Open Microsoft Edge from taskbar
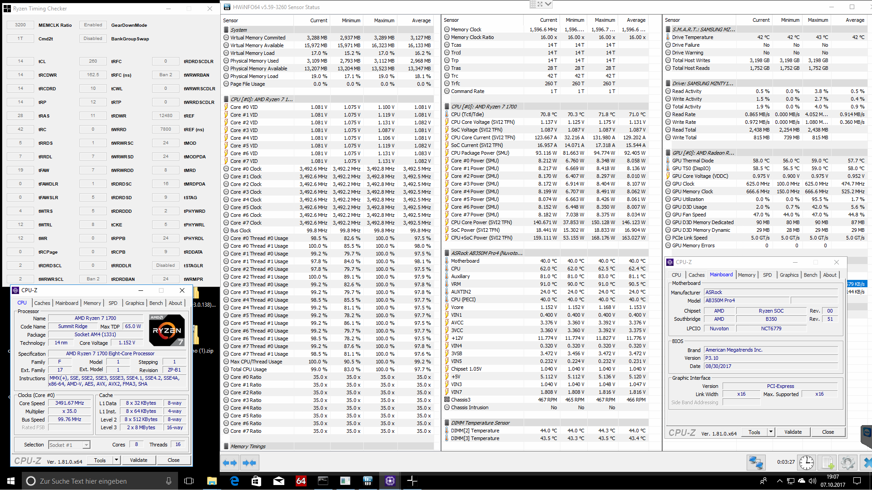This screenshot has height=490, width=872. (234, 481)
